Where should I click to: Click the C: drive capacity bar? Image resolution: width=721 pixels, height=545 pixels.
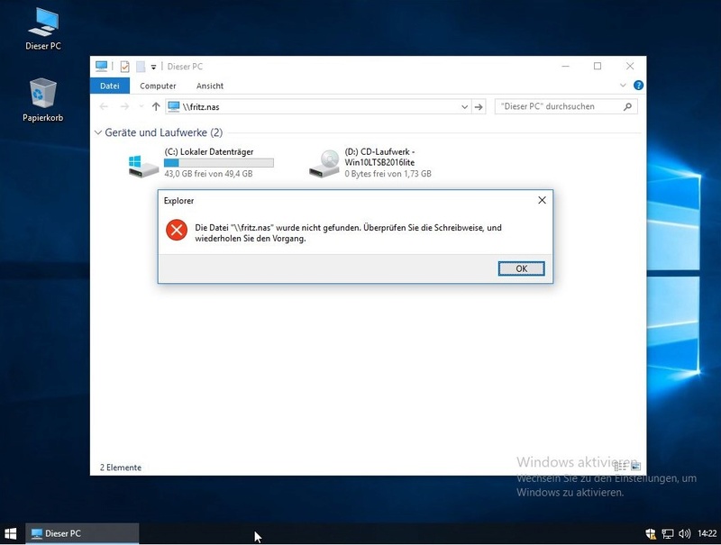(219, 163)
